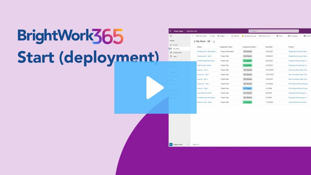311x175 pixels.
Task: Open the Project column header menu
Action: click(292, 47)
